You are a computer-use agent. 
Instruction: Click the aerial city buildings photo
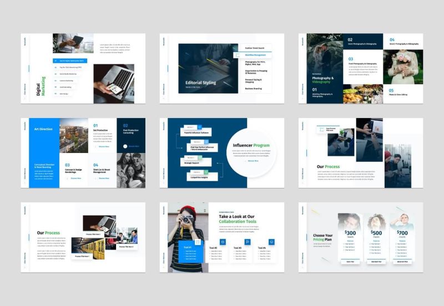[74, 135]
